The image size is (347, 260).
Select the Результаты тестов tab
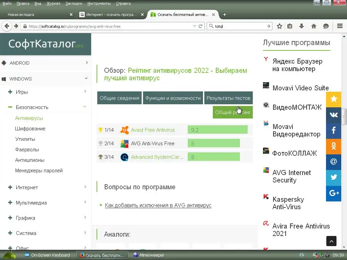click(228, 98)
